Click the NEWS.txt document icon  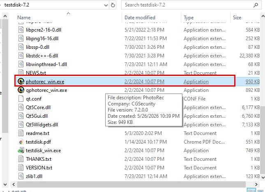pyautogui.click(x=21, y=73)
